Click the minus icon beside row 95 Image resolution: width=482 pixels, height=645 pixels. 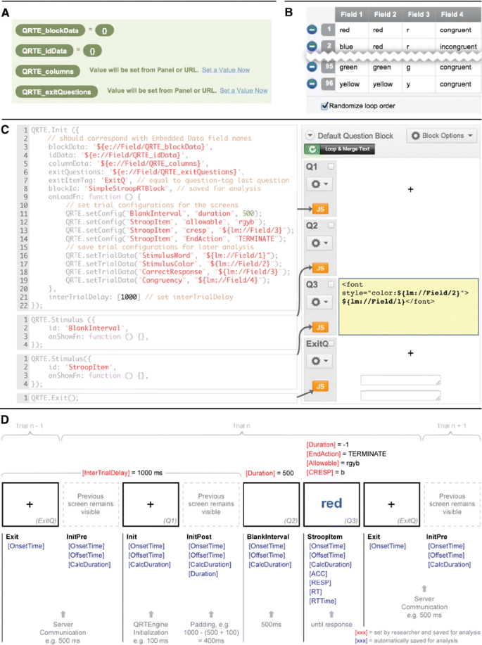point(312,68)
